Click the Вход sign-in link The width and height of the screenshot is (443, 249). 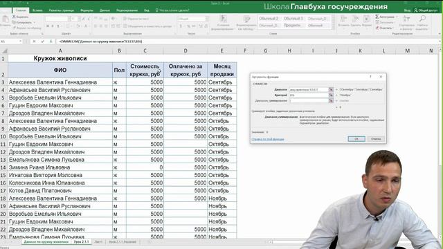[x=407, y=10]
